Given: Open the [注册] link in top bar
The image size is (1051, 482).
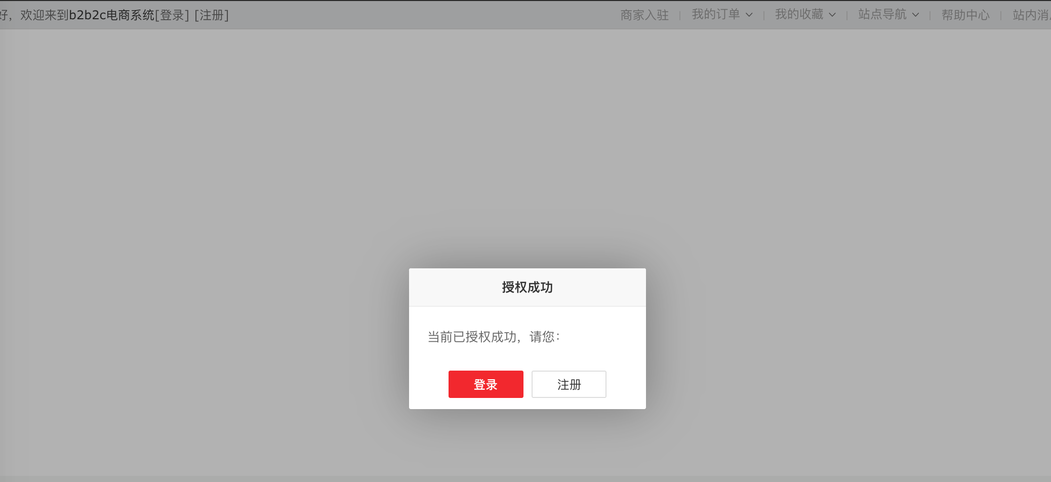Looking at the screenshot, I should 212,15.
